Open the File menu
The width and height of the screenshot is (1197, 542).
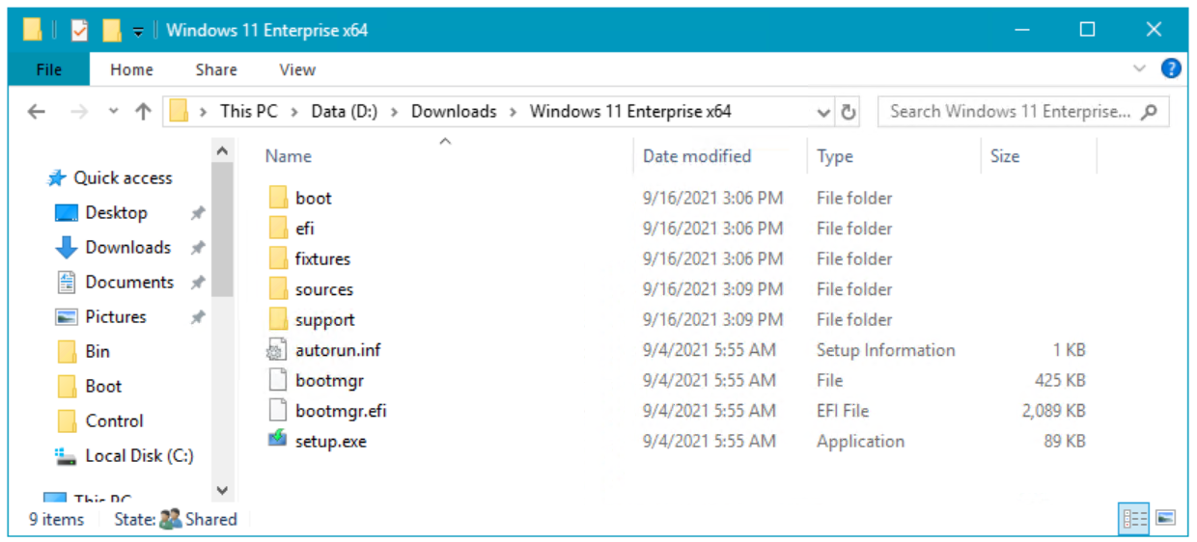pyautogui.click(x=48, y=69)
